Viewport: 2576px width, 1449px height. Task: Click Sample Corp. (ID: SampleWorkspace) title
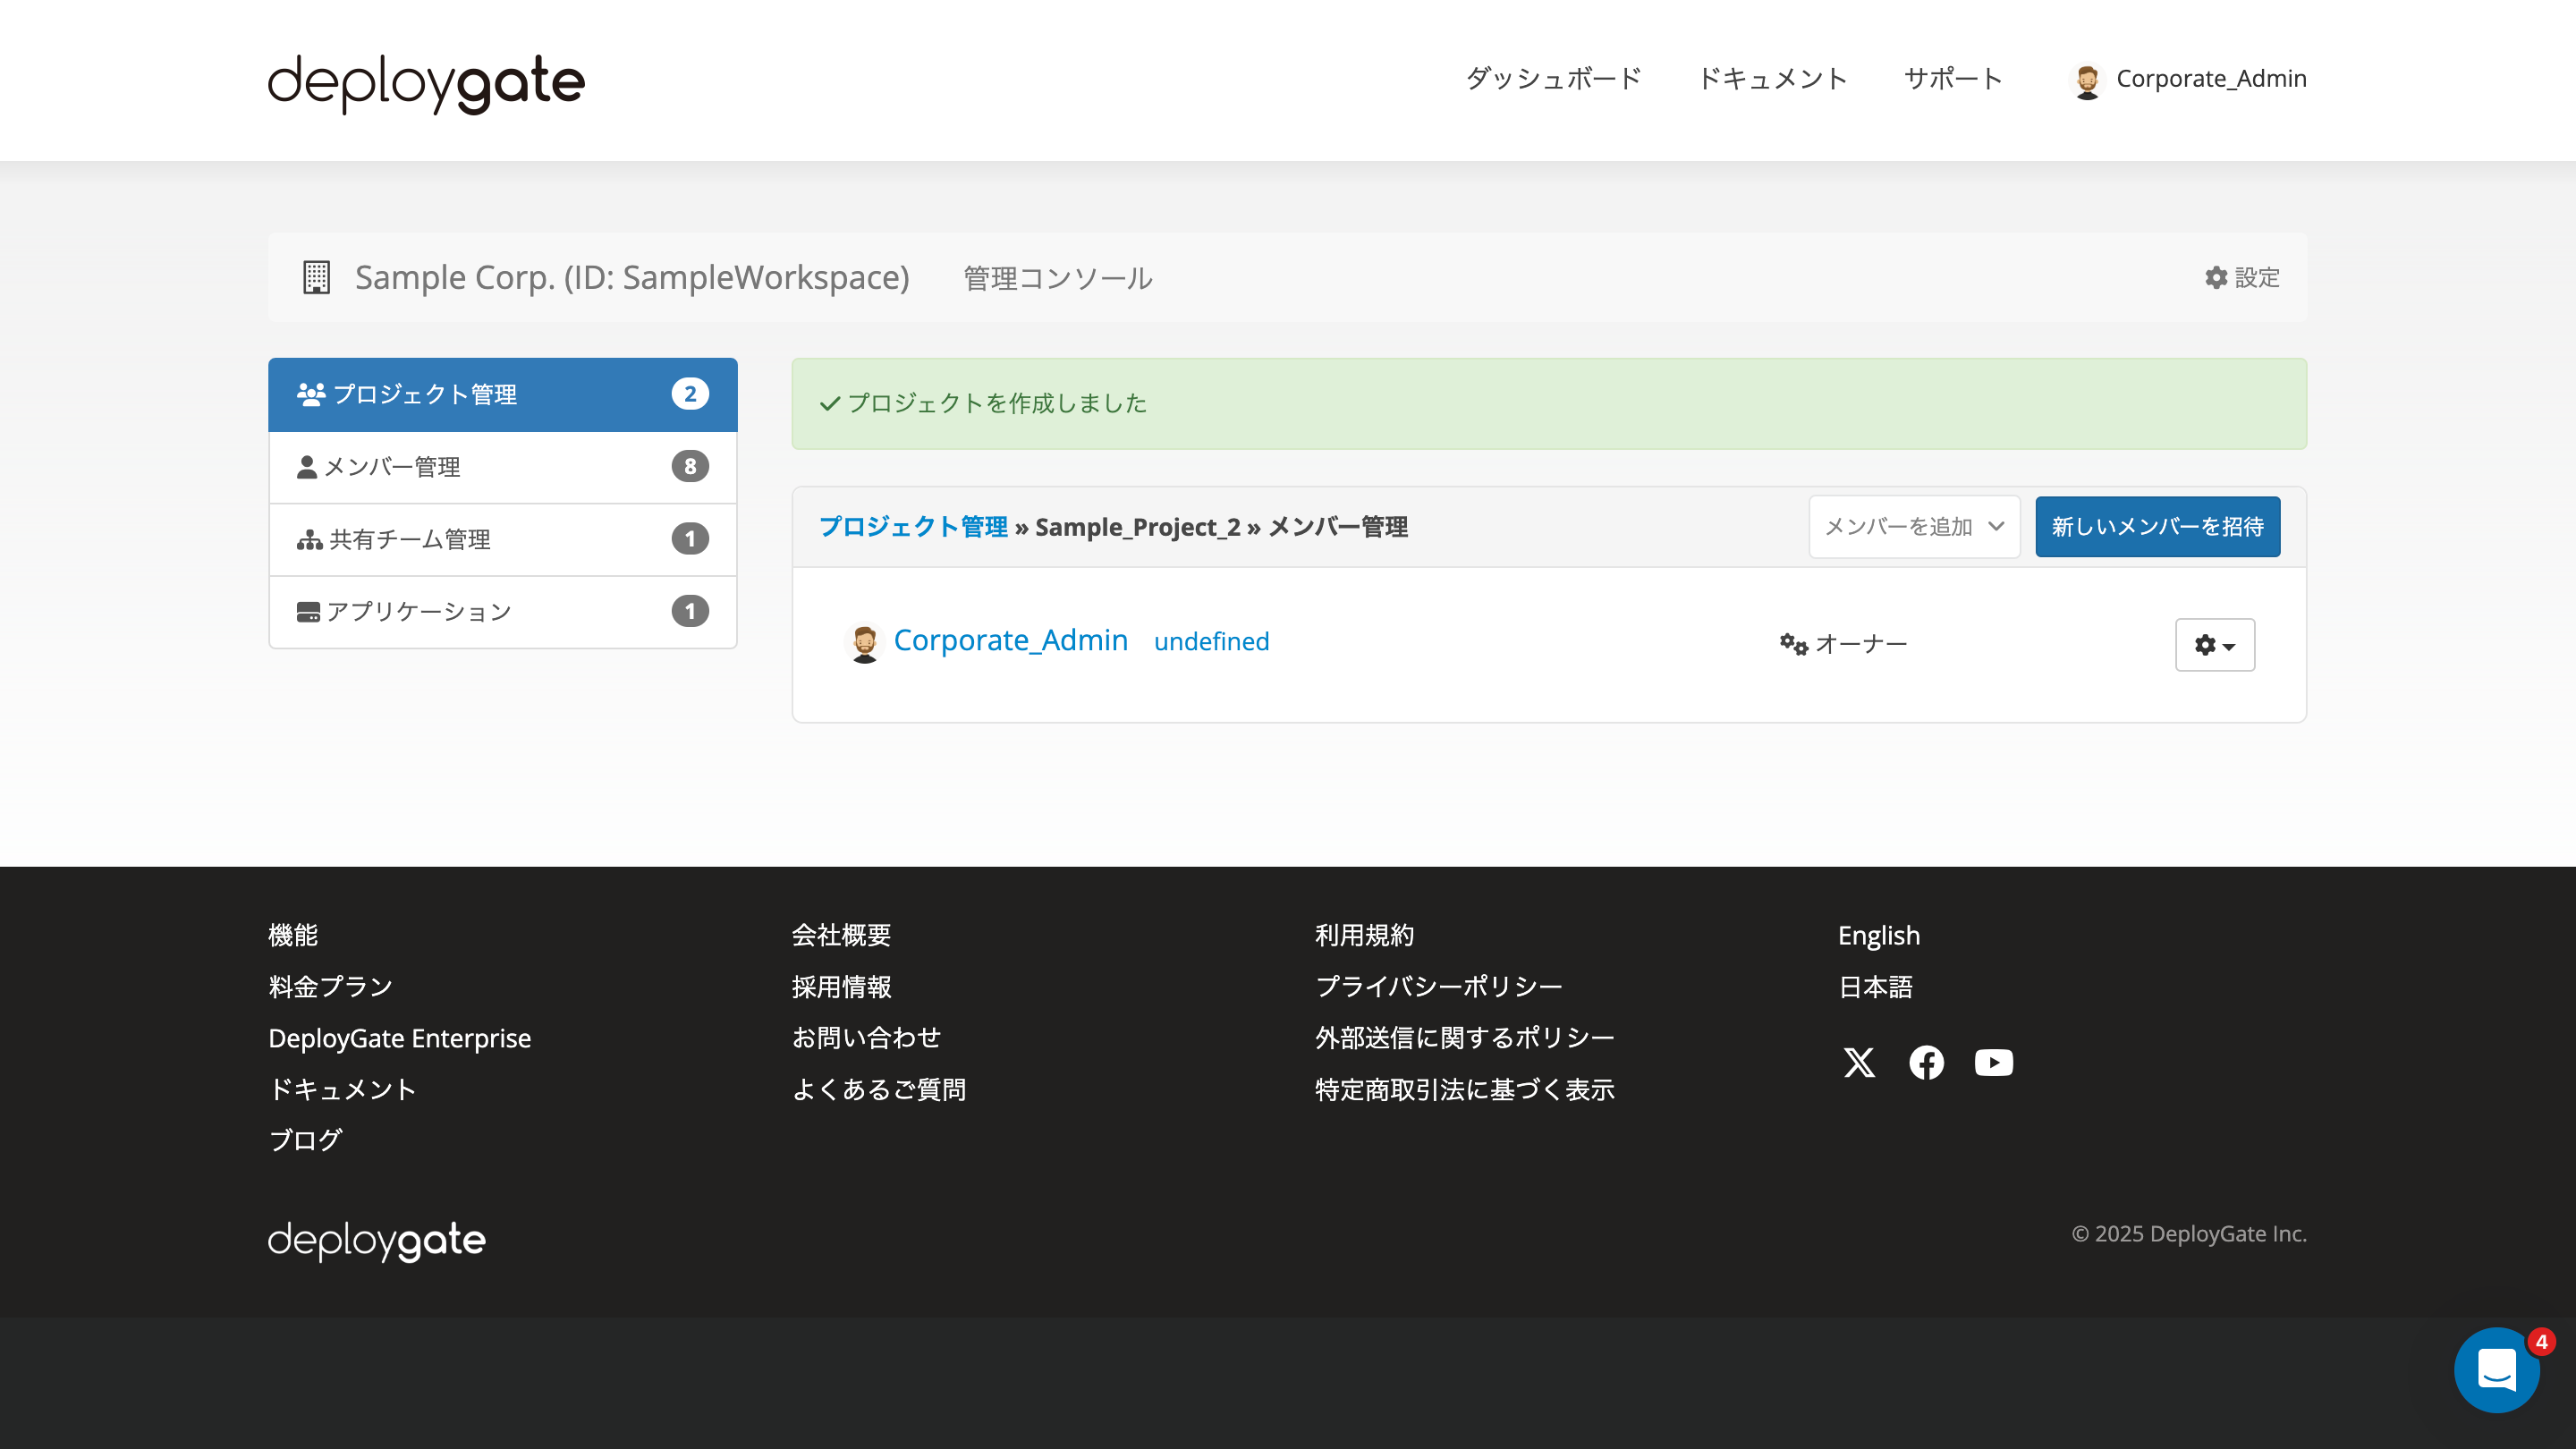(631, 277)
